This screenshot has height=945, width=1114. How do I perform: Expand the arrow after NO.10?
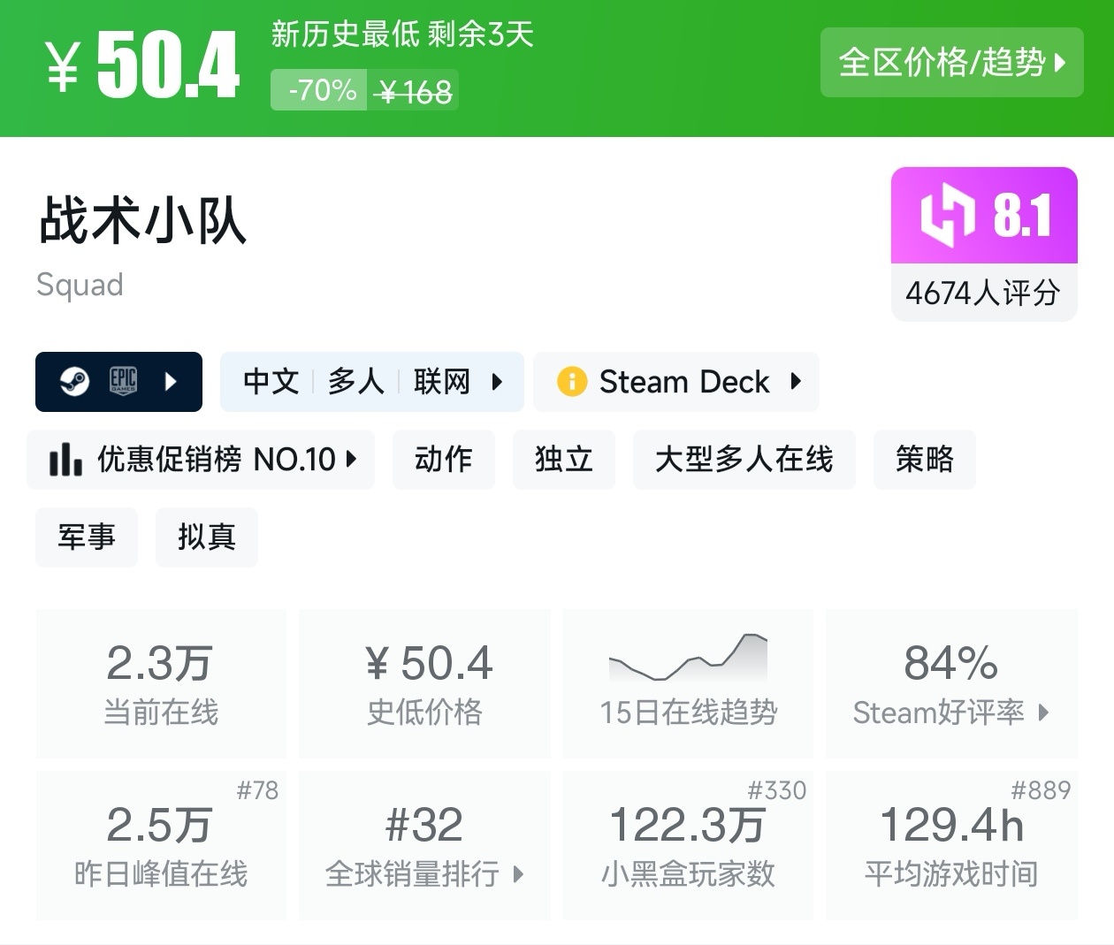[x=351, y=459]
